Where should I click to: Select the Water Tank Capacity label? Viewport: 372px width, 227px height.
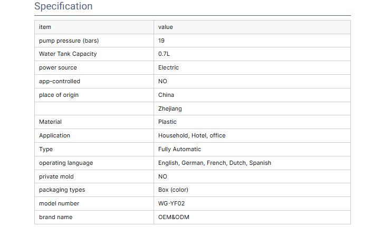pos(68,54)
